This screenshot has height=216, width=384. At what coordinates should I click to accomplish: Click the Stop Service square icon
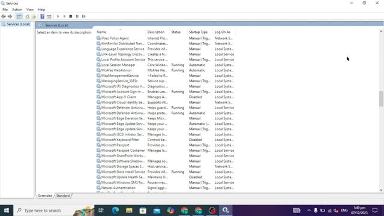click(x=71, y=16)
